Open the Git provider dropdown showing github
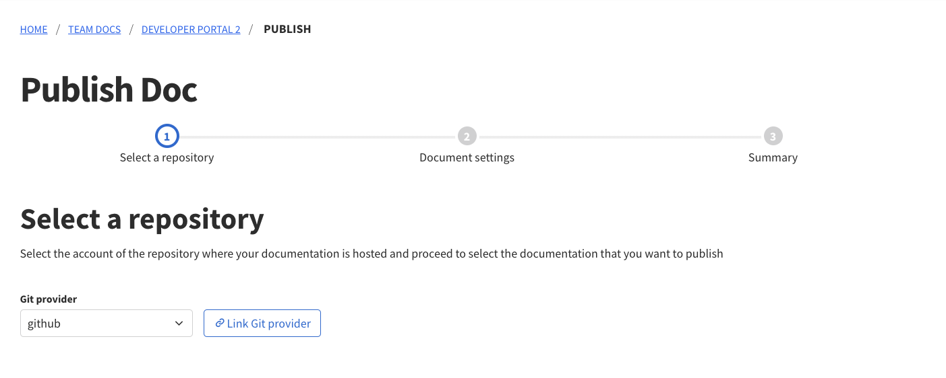This screenshot has height=378, width=946. [107, 324]
